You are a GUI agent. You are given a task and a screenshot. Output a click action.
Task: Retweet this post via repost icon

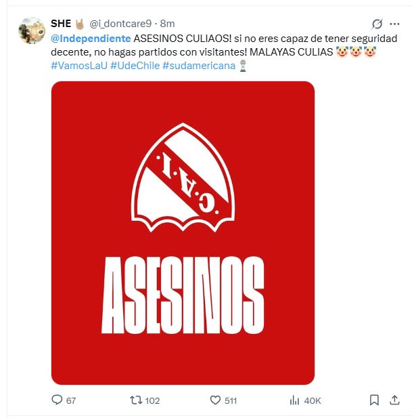click(x=136, y=400)
